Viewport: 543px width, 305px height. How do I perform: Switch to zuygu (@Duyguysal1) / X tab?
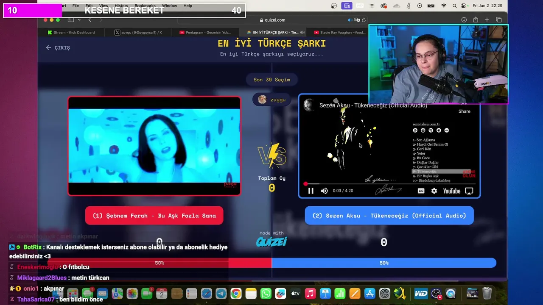[138, 32]
